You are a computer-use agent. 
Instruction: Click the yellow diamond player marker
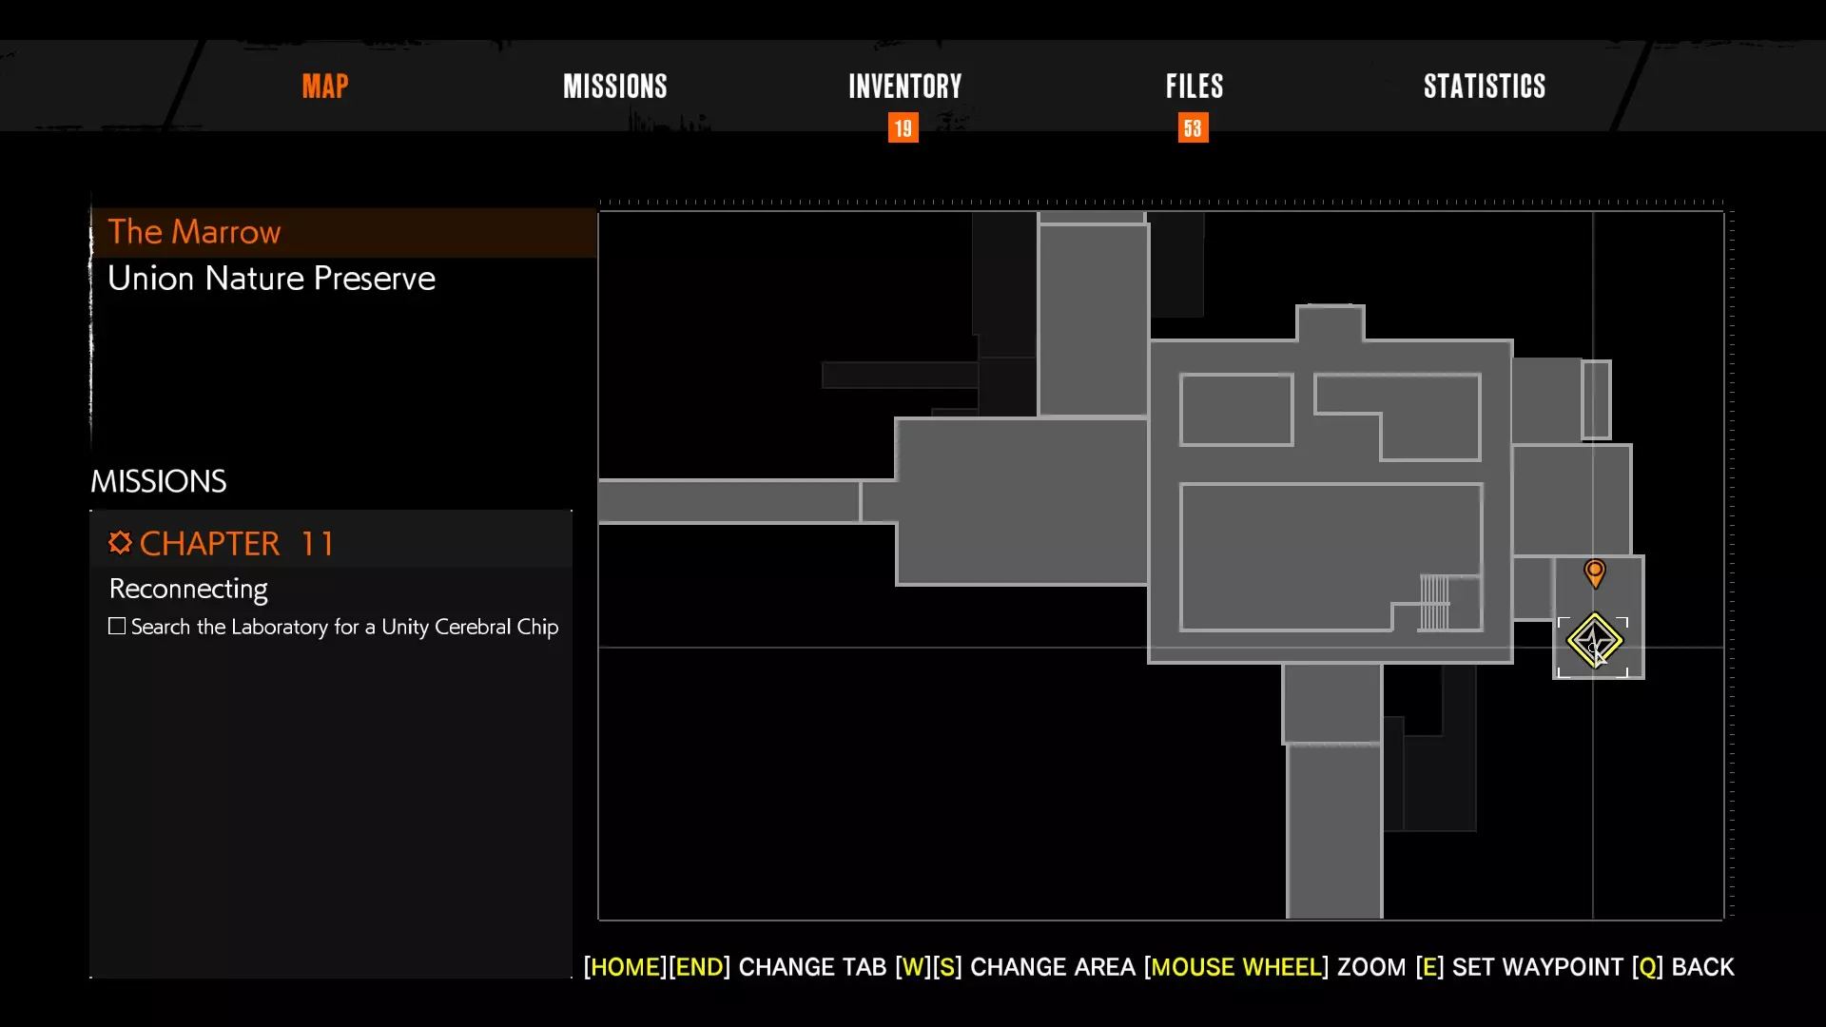point(1594,641)
